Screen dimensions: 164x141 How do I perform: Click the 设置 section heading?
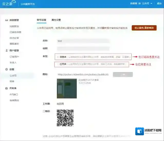12,69
